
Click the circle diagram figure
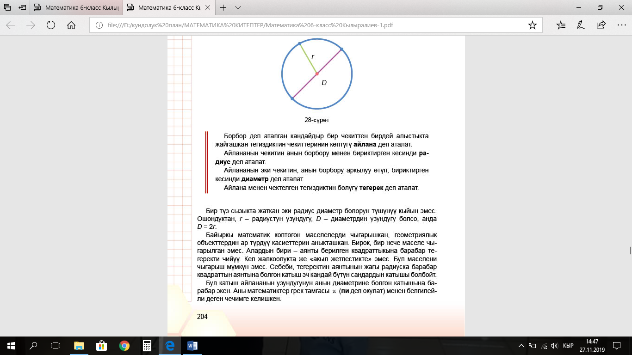click(x=317, y=73)
